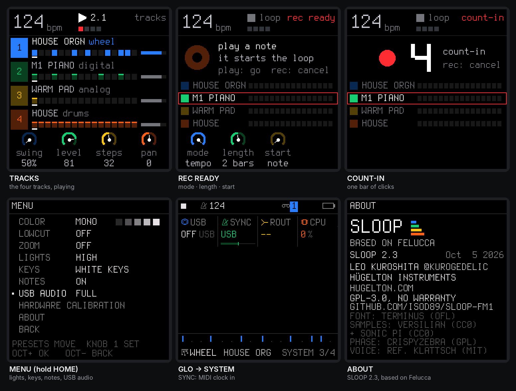The width and height of the screenshot is (516, 391).
Task: Select the orange track 4 number tile
Action: (x=19, y=120)
